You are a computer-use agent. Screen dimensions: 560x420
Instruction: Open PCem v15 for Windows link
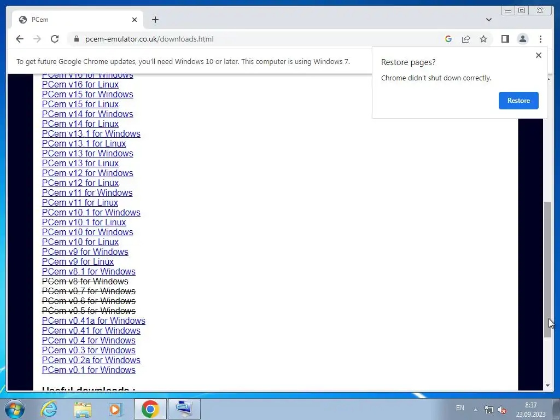[x=87, y=94]
